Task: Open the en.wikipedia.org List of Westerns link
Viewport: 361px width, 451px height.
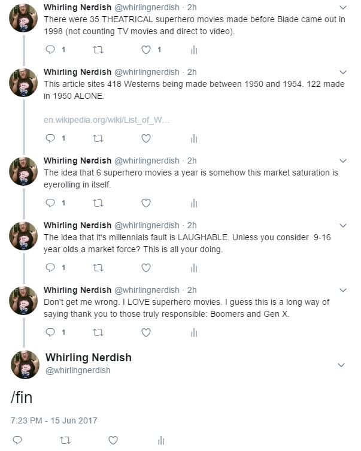Action: pyautogui.click(x=107, y=120)
